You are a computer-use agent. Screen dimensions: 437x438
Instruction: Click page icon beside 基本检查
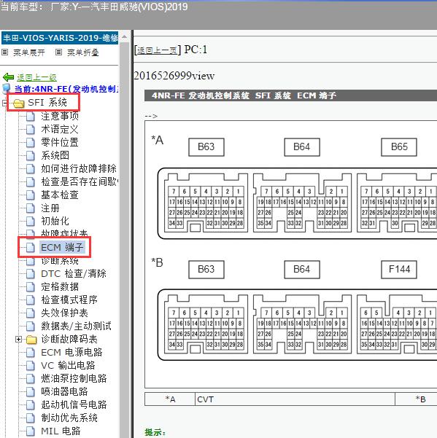pos(30,195)
